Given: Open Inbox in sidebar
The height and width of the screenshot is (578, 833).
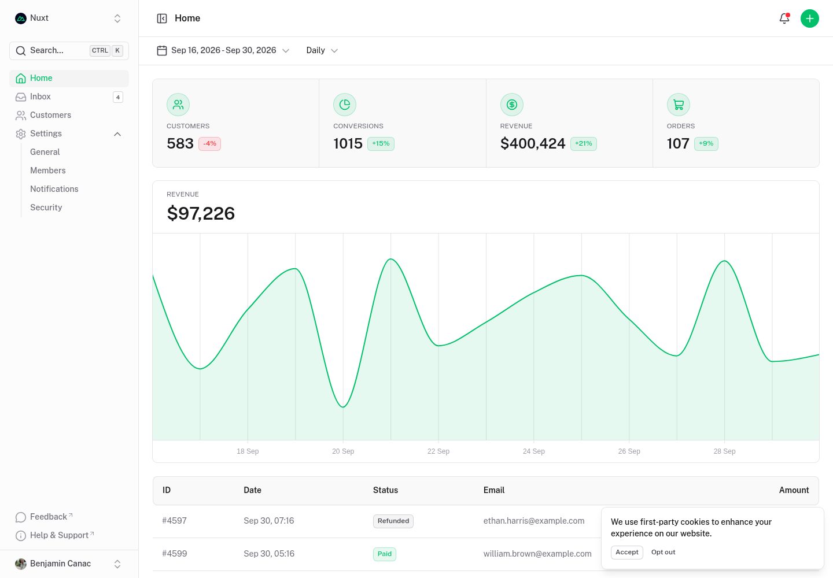Looking at the screenshot, I should [x=69, y=97].
